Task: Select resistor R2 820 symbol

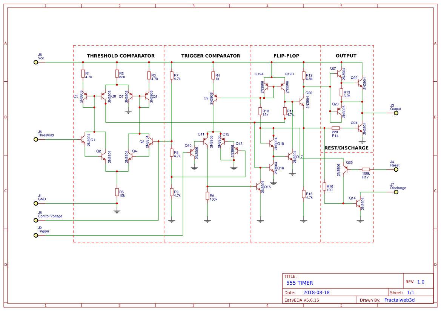Action: [117, 73]
